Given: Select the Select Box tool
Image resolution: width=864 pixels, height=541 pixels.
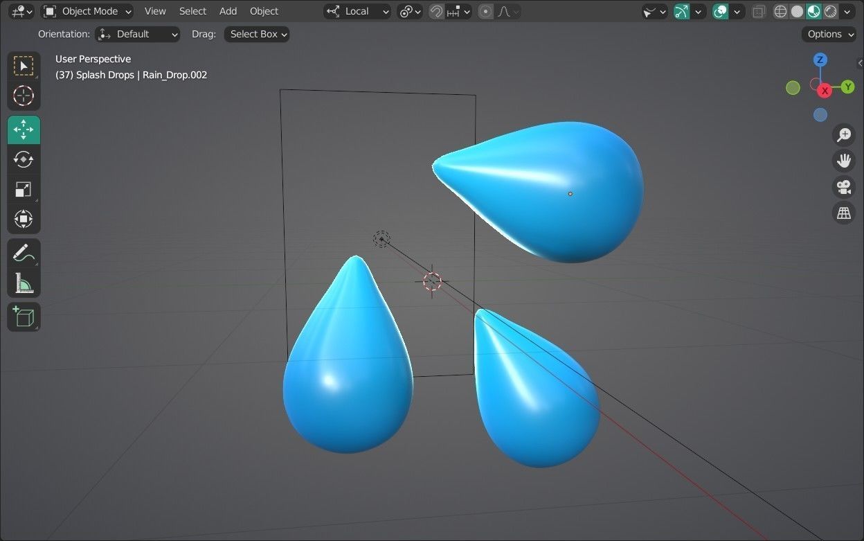Looking at the screenshot, I should [24, 66].
